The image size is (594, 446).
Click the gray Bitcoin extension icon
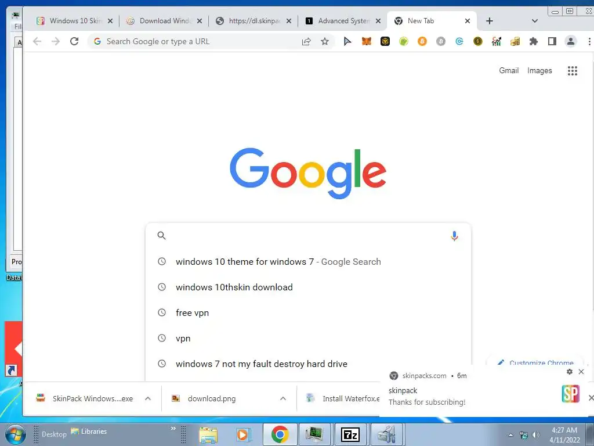click(441, 41)
